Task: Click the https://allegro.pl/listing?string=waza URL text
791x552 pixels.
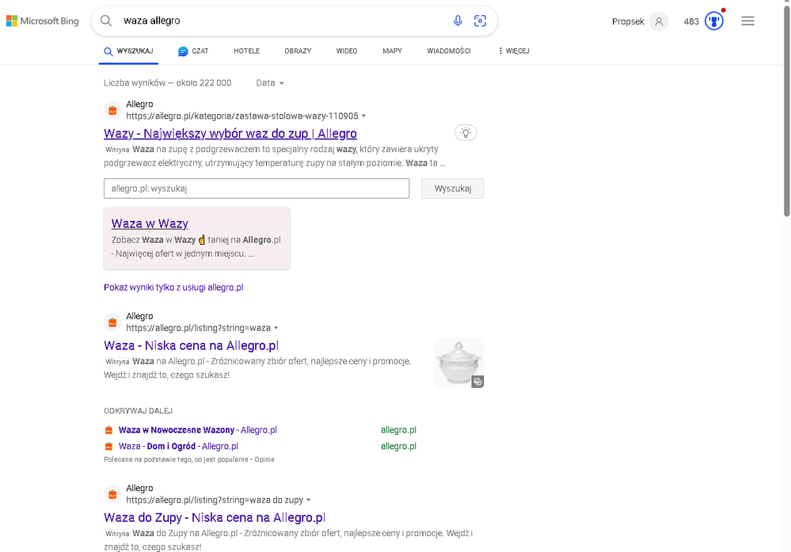Action: [x=198, y=328]
